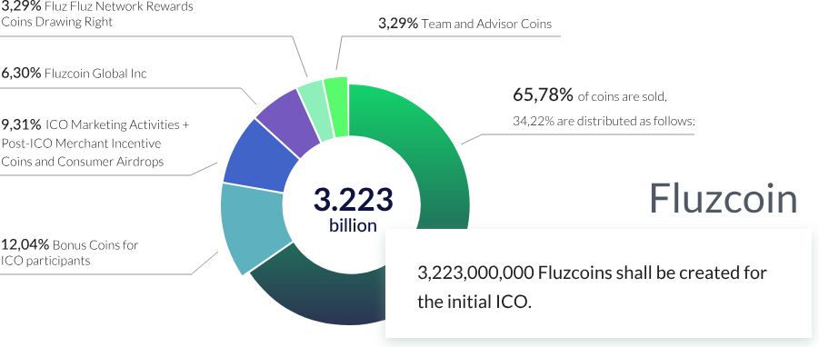
Task: Click the 3,29% Team and Advisor Coins label
Action: 464,24
